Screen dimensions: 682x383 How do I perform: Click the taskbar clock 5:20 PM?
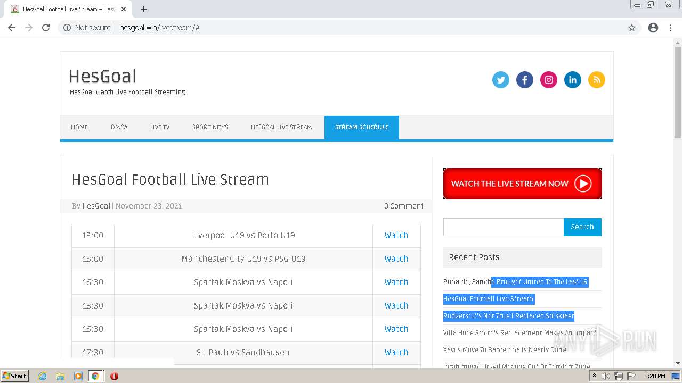pyautogui.click(x=654, y=376)
